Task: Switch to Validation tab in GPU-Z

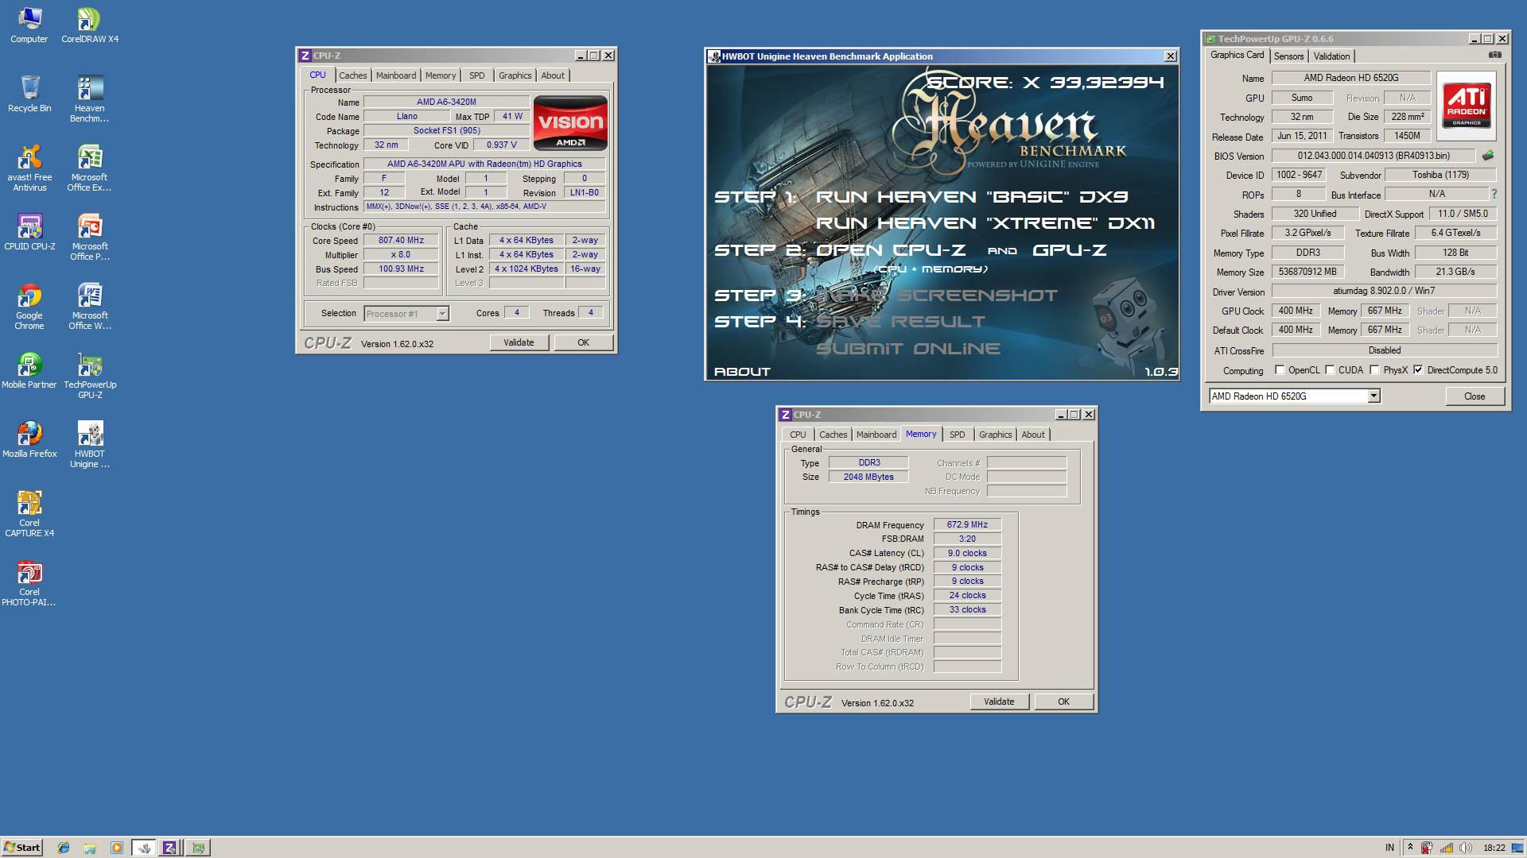Action: pos(1331,56)
